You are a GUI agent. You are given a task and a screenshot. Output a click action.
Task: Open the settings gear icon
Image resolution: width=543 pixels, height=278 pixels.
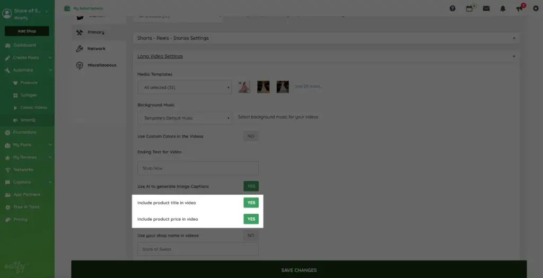[x=536, y=8]
